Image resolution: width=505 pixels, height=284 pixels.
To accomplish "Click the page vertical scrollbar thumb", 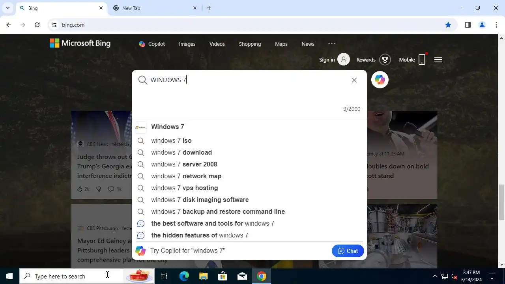I will click(x=502, y=202).
